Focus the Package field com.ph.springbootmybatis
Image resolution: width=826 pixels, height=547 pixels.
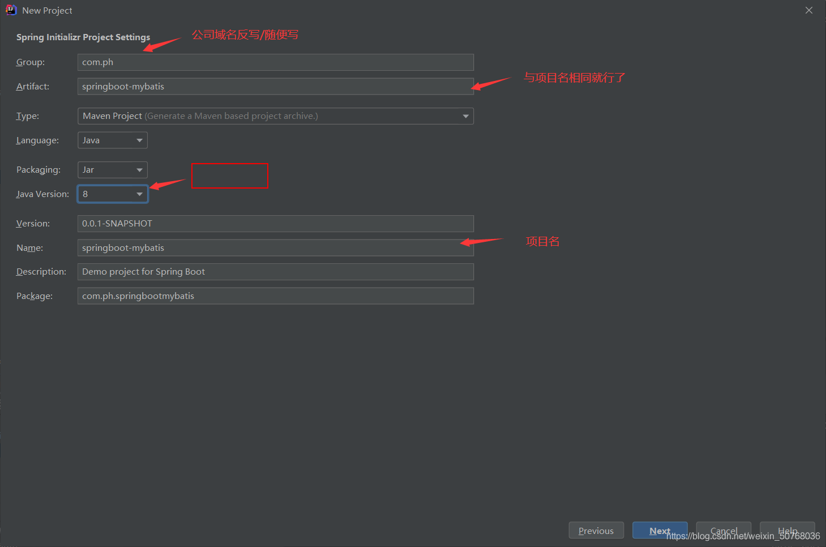pos(276,296)
